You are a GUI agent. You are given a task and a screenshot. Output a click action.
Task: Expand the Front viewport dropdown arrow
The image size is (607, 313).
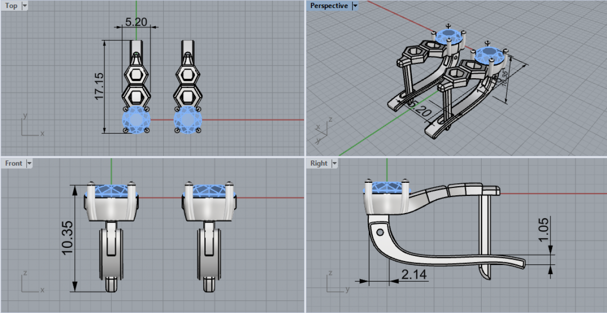pos(29,163)
